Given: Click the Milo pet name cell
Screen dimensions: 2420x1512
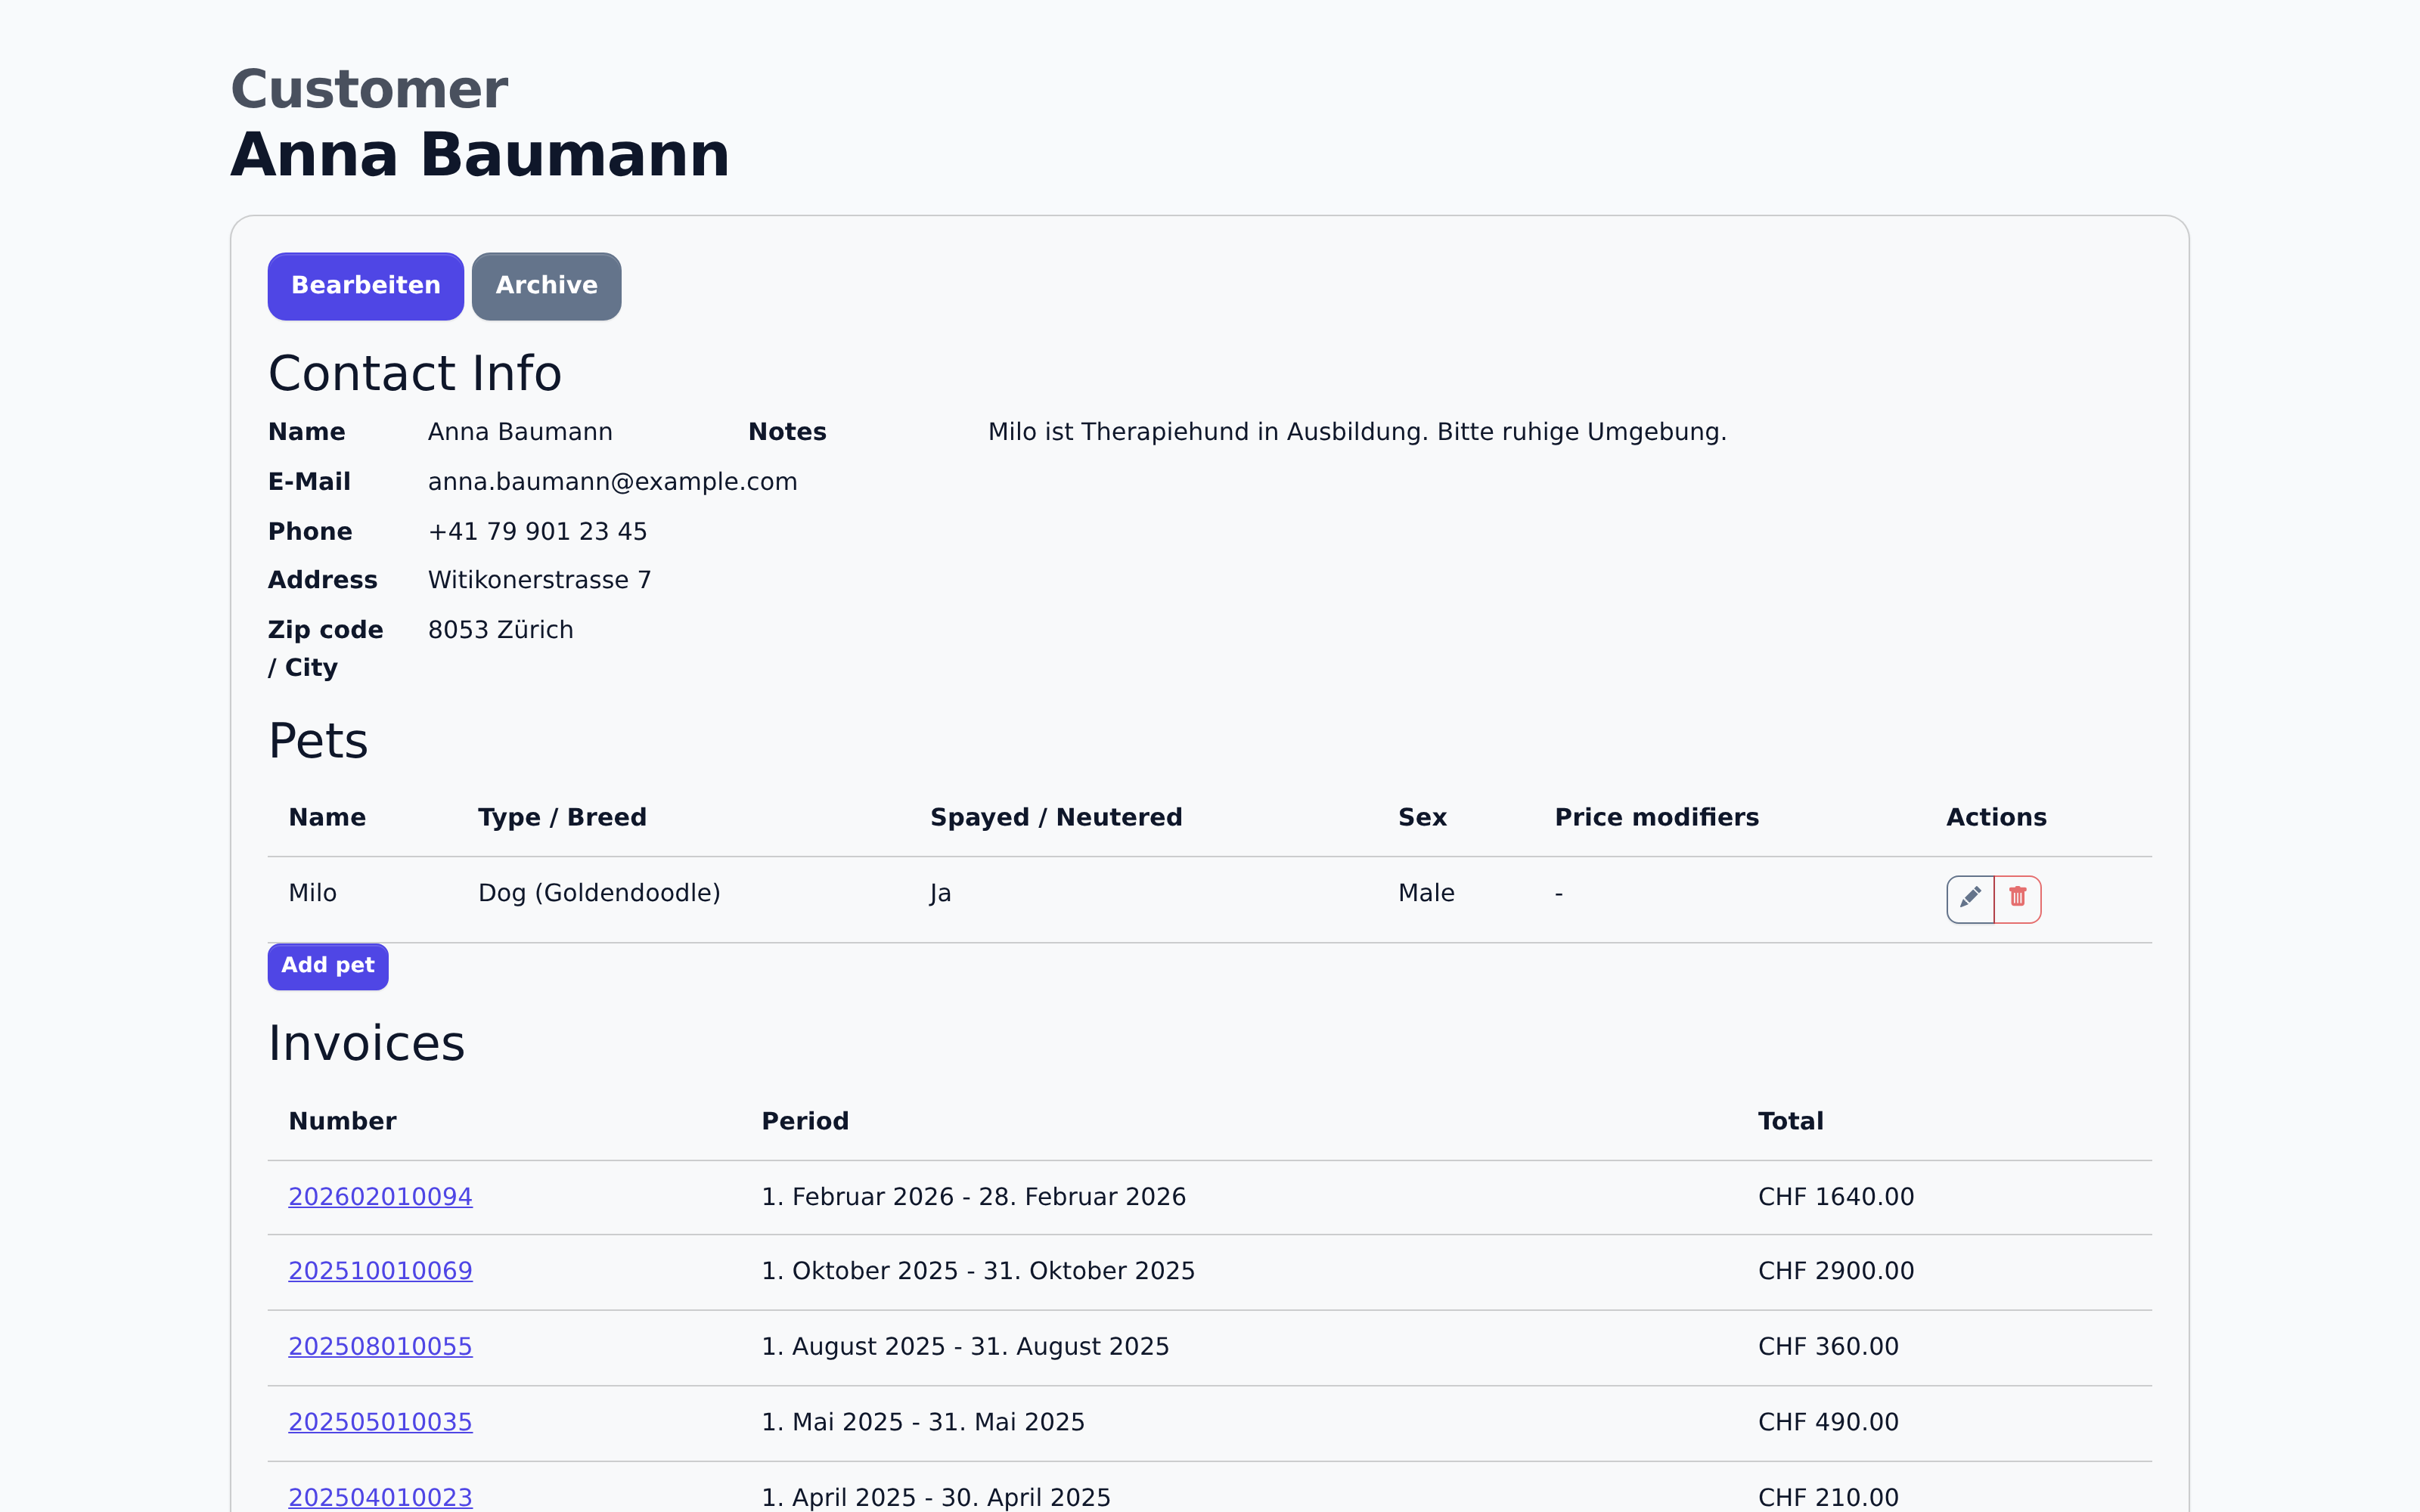Looking at the screenshot, I should [312, 893].
